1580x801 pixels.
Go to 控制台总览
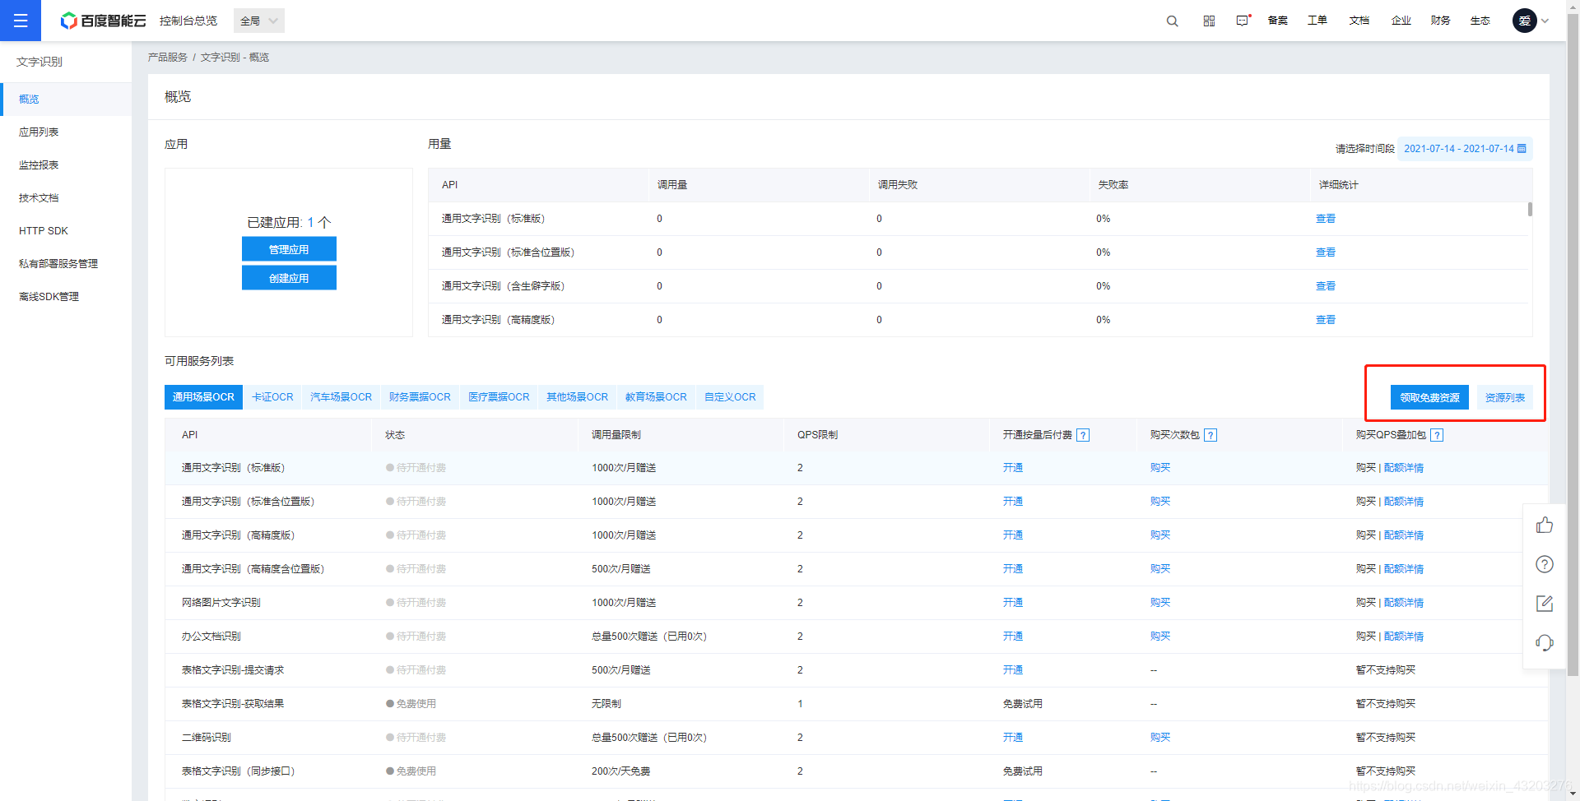point(188,21)
